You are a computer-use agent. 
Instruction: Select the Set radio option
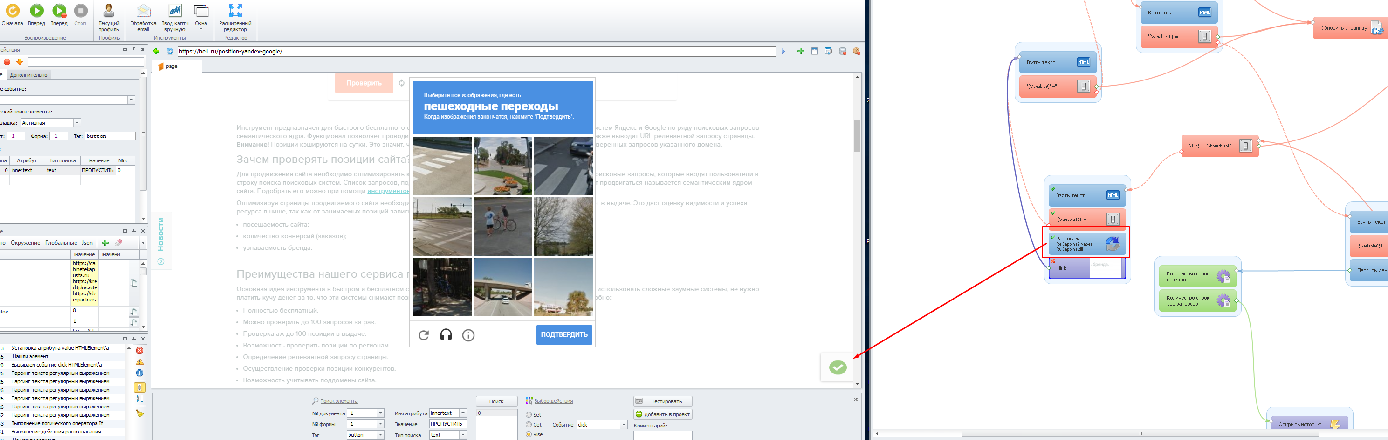tap(529, 415)
